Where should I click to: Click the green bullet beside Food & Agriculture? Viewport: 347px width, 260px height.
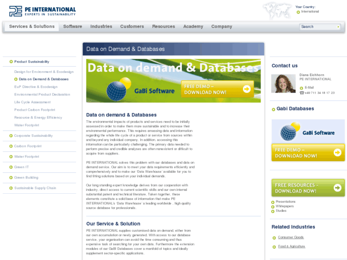pos(274,247)
